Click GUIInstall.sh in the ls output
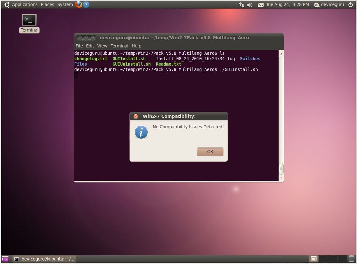This screenshot has width=357, height=264. point(129,59)
